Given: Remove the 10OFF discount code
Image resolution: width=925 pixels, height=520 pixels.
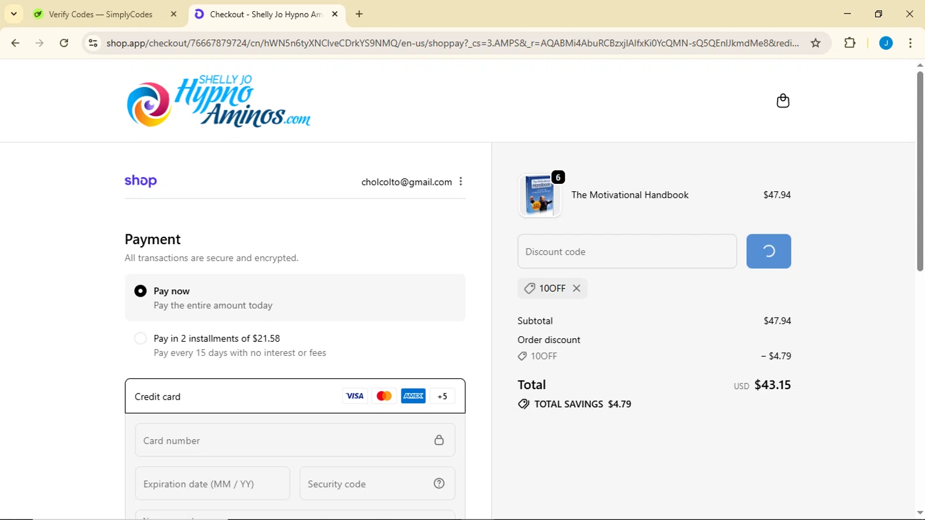Looking at the screenshot, I should click(577, 288).
